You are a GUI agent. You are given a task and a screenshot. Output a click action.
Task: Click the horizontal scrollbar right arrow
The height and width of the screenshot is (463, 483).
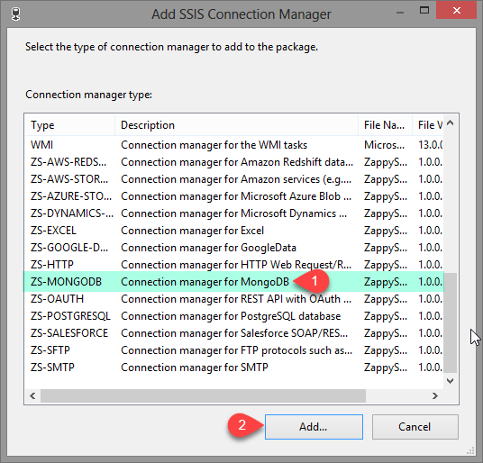pos(435,395)
